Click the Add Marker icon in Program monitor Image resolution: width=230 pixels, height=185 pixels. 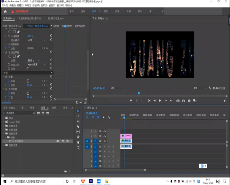click(131, 100)
